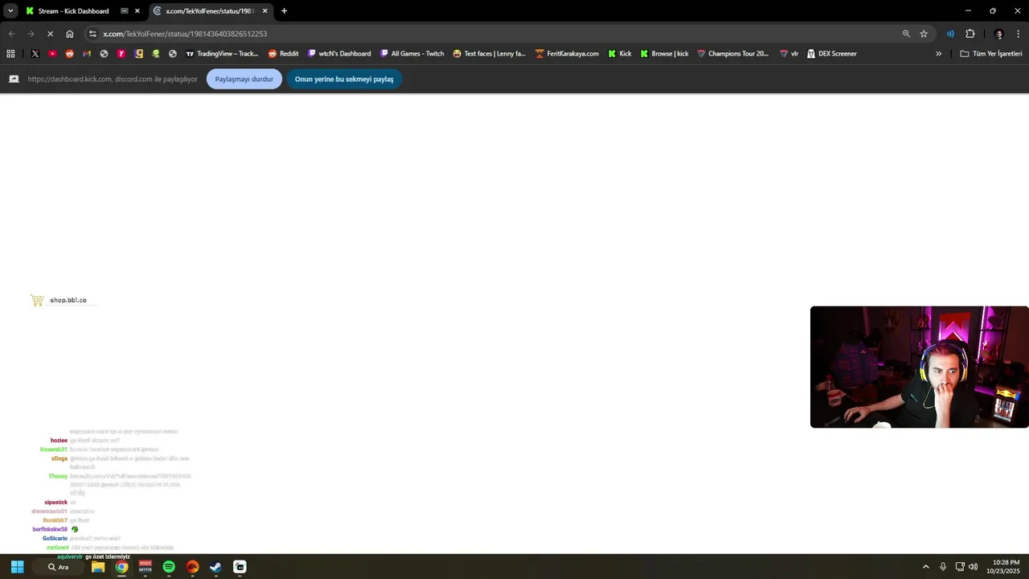Open the FeritKarakaya.com bookmark
Image resolution: width=1029 pixels, height=579 pixels.
point(567,54)
